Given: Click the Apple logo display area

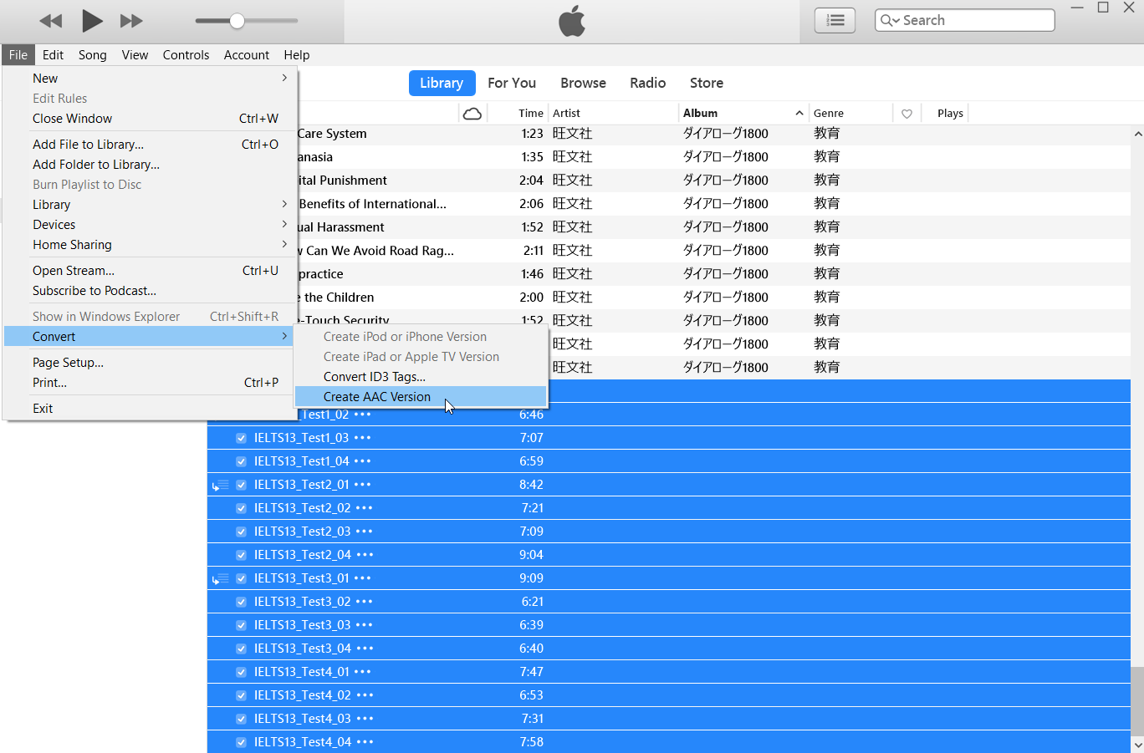Looking at the screenshot, I should [x=572, y=22].
